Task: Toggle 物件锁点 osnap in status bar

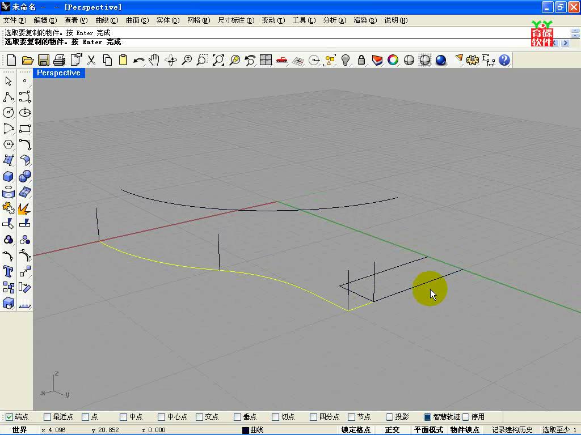Action: (x=465, y=430)
